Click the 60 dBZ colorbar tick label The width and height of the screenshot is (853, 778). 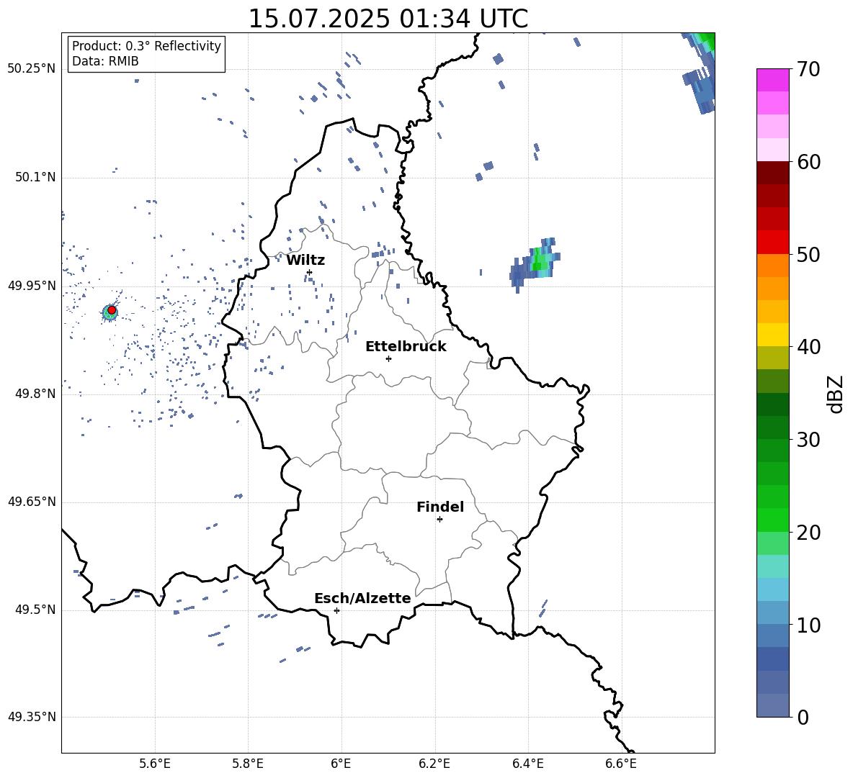808,162
